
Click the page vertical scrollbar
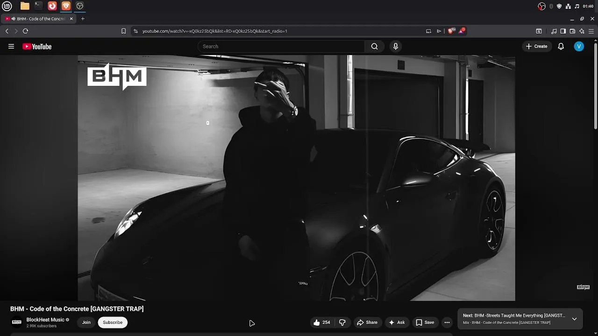pos(596,86)
